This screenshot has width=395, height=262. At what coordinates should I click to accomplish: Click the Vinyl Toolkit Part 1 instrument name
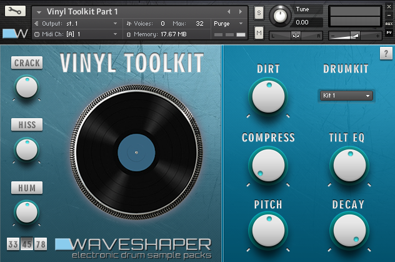coord(82,12)
